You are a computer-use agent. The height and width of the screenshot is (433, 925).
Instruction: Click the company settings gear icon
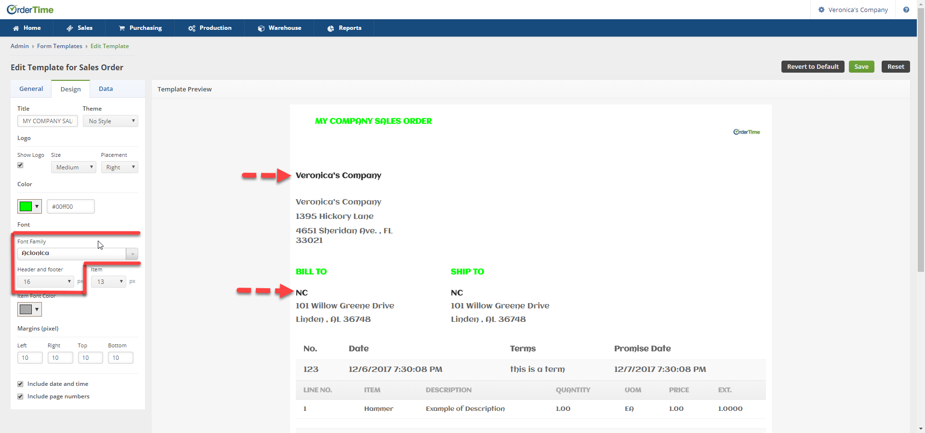[x=821, y=10]
